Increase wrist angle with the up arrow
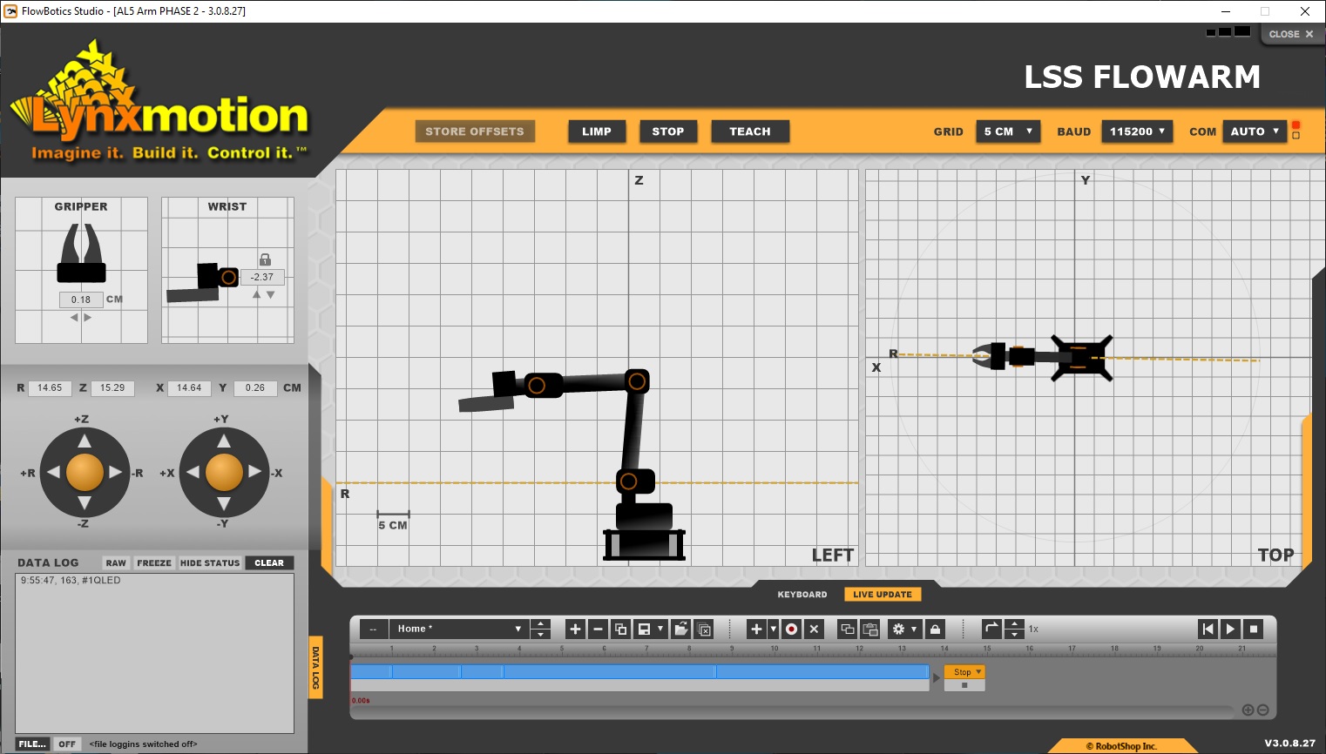The height and width of the screenshot is (754, 1326). coord(256,295)
